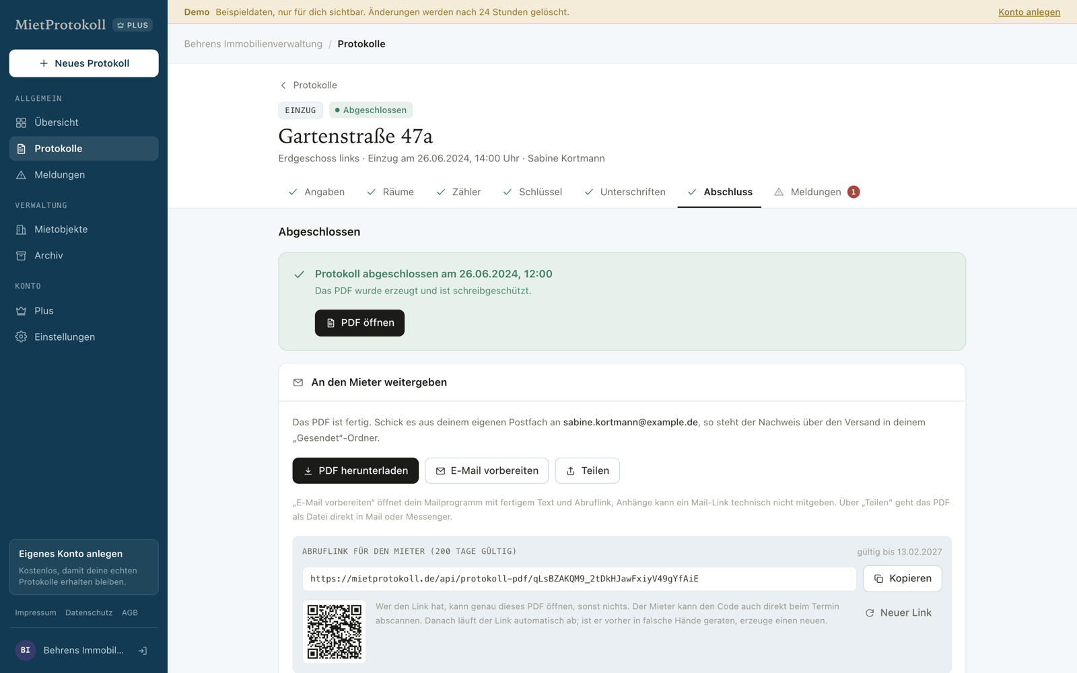This screenshot has width=1077, height=673.
Task: Click the back chevron icon
Action: tap(283, 85)
